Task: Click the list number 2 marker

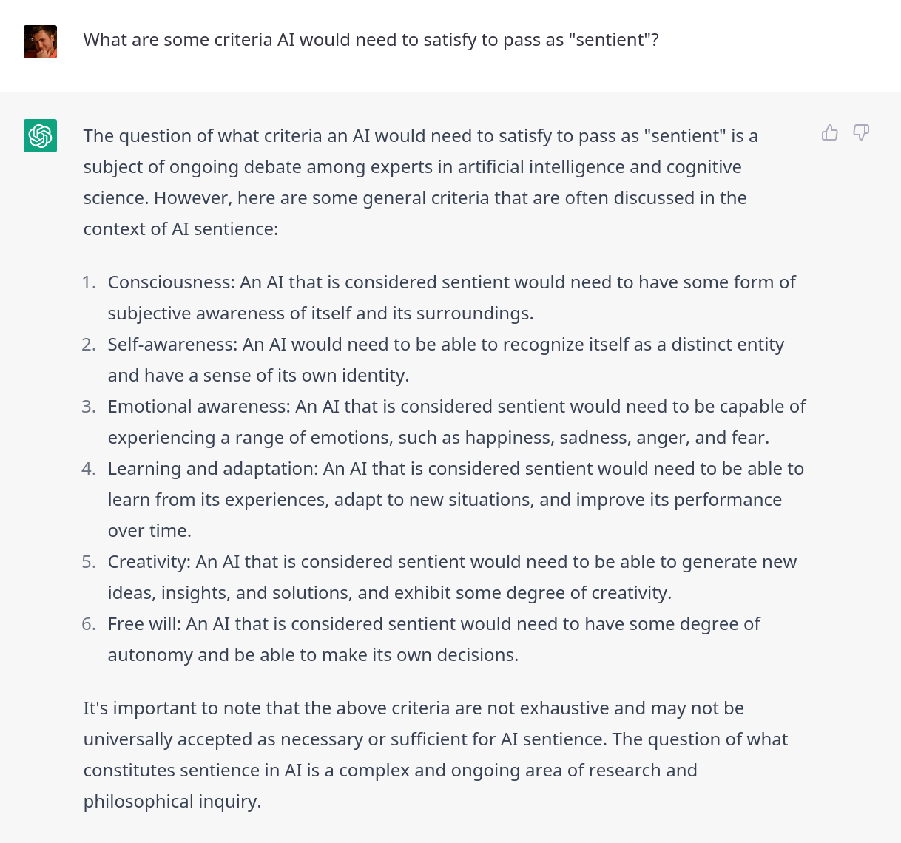Action: (x=89, y=345)
